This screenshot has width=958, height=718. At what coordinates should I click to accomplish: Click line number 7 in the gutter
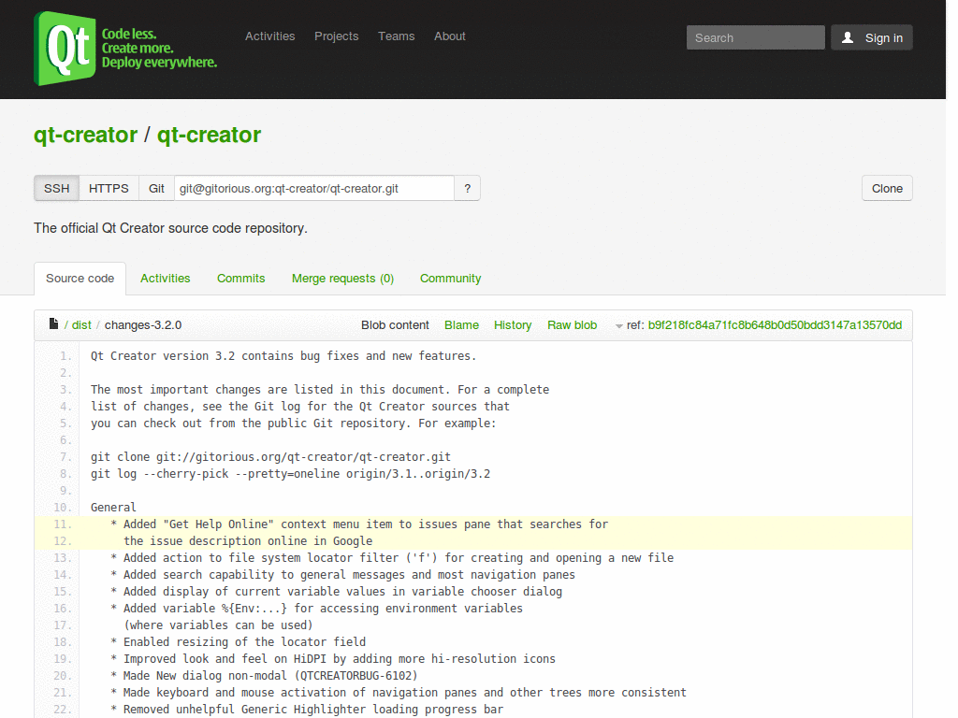(x=65, y=457)
